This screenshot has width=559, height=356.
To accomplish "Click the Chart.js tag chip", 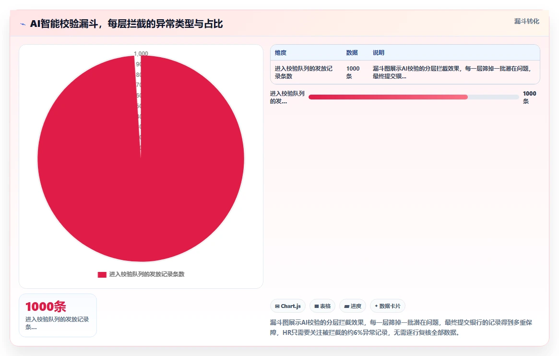I will (x=288, y=306).
